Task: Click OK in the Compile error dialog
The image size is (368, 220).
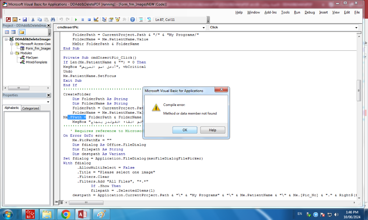Action: (185, 130)
